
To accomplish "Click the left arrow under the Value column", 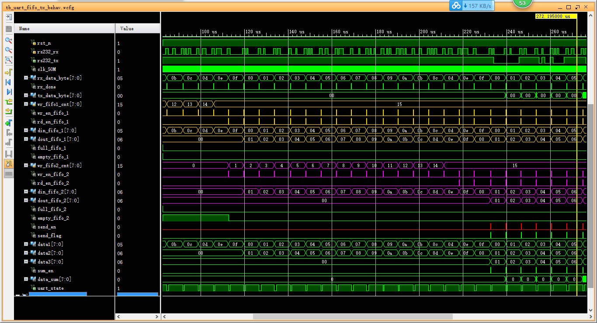I will 118,316.
